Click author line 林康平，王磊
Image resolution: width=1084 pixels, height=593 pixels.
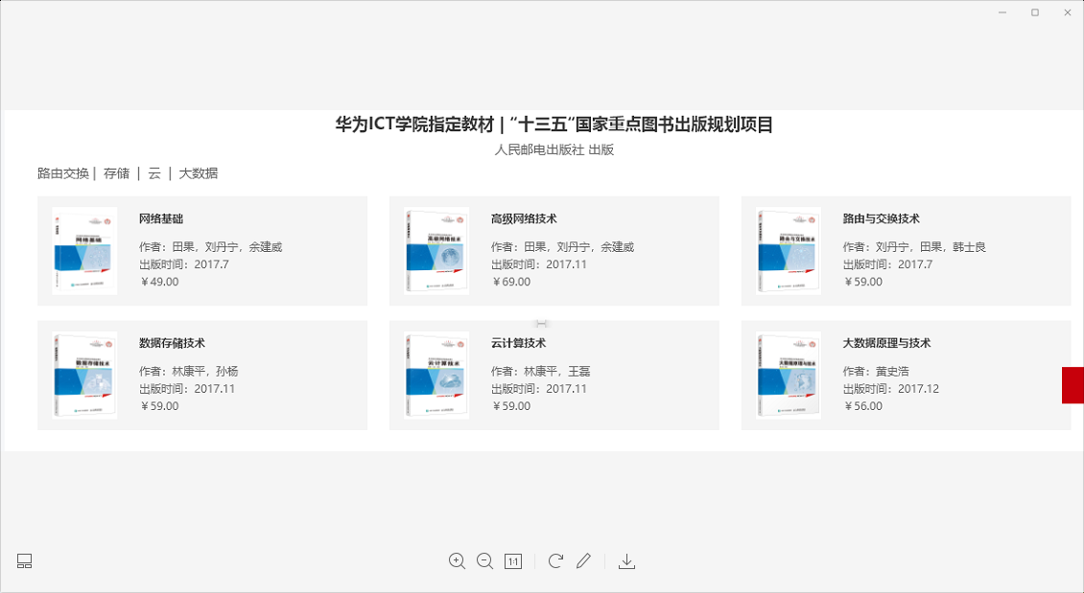pyautogui.click(x=541, y=372)
